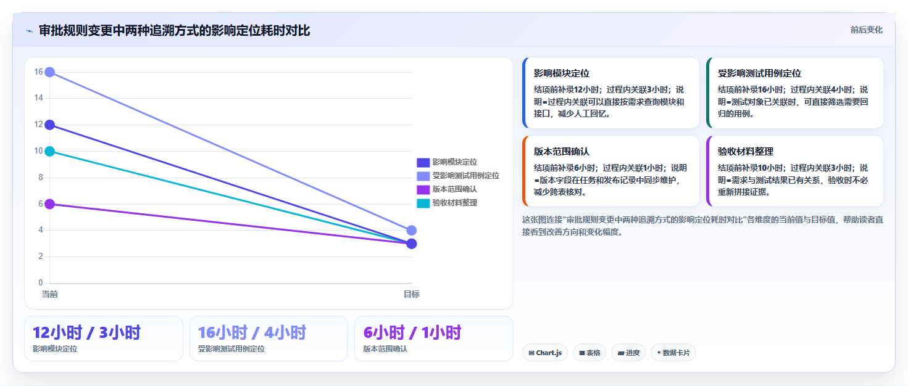The image size is (908, 386).
Task: Click the y-axis tick label 8
Action: click(41, 178)
